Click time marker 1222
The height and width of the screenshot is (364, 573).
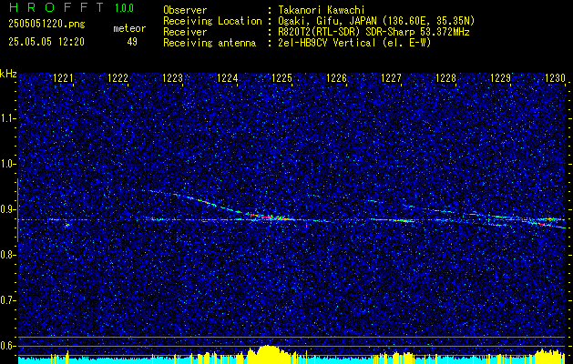(x=118, y=78)
